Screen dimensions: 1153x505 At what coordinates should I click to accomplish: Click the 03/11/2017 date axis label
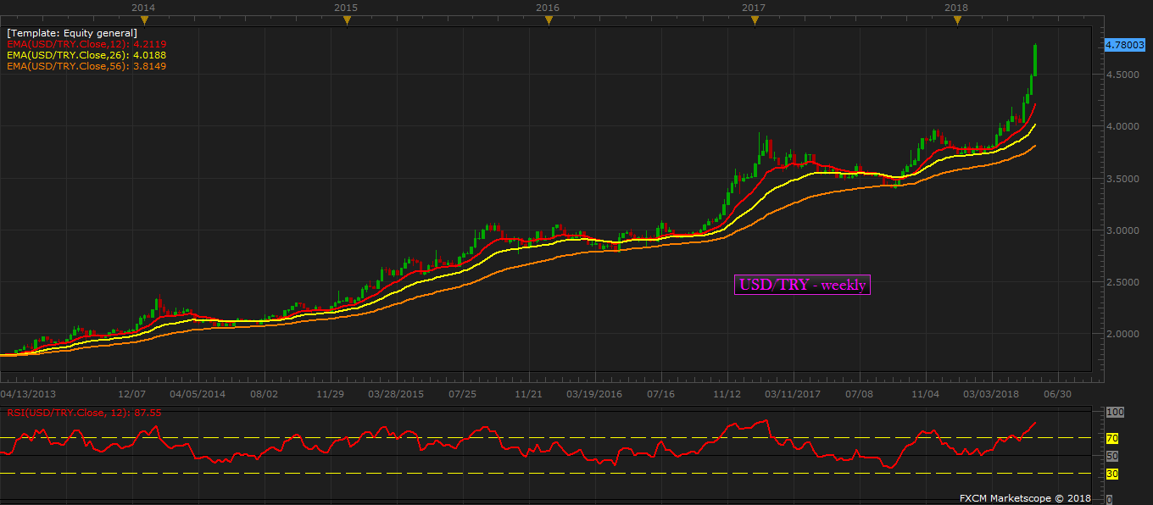coord(793,394)
